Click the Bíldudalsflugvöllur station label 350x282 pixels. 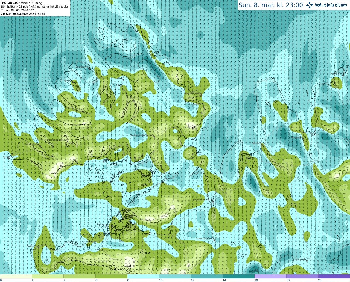pyautogui.click(x=57, y=140)
